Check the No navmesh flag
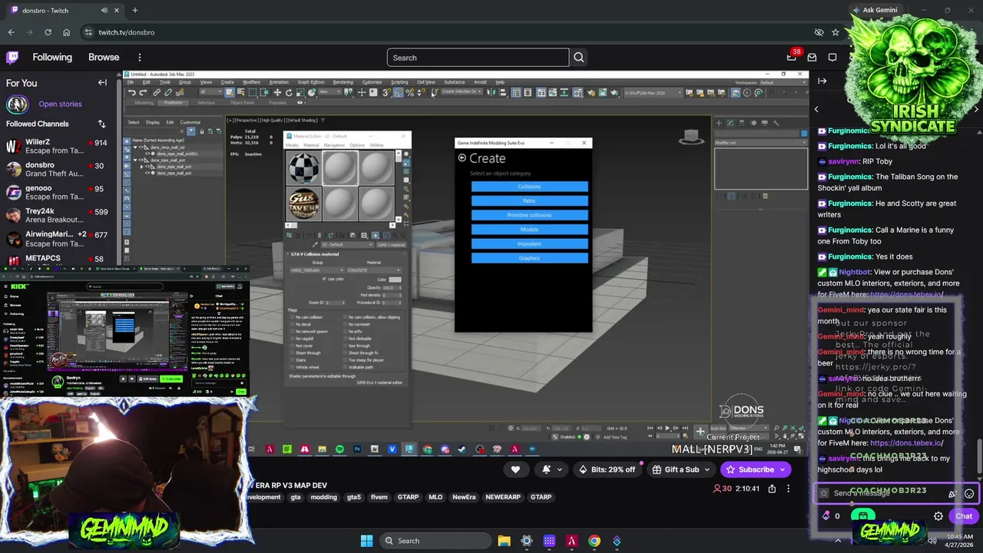This screenshot has height=553, width=983. pyautogui.click(x=345, y=324)
